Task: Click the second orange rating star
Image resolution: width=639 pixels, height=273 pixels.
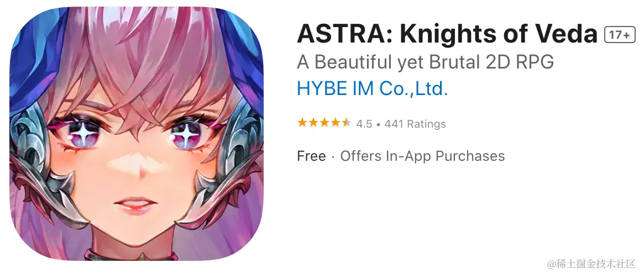Action: [313, 123]
